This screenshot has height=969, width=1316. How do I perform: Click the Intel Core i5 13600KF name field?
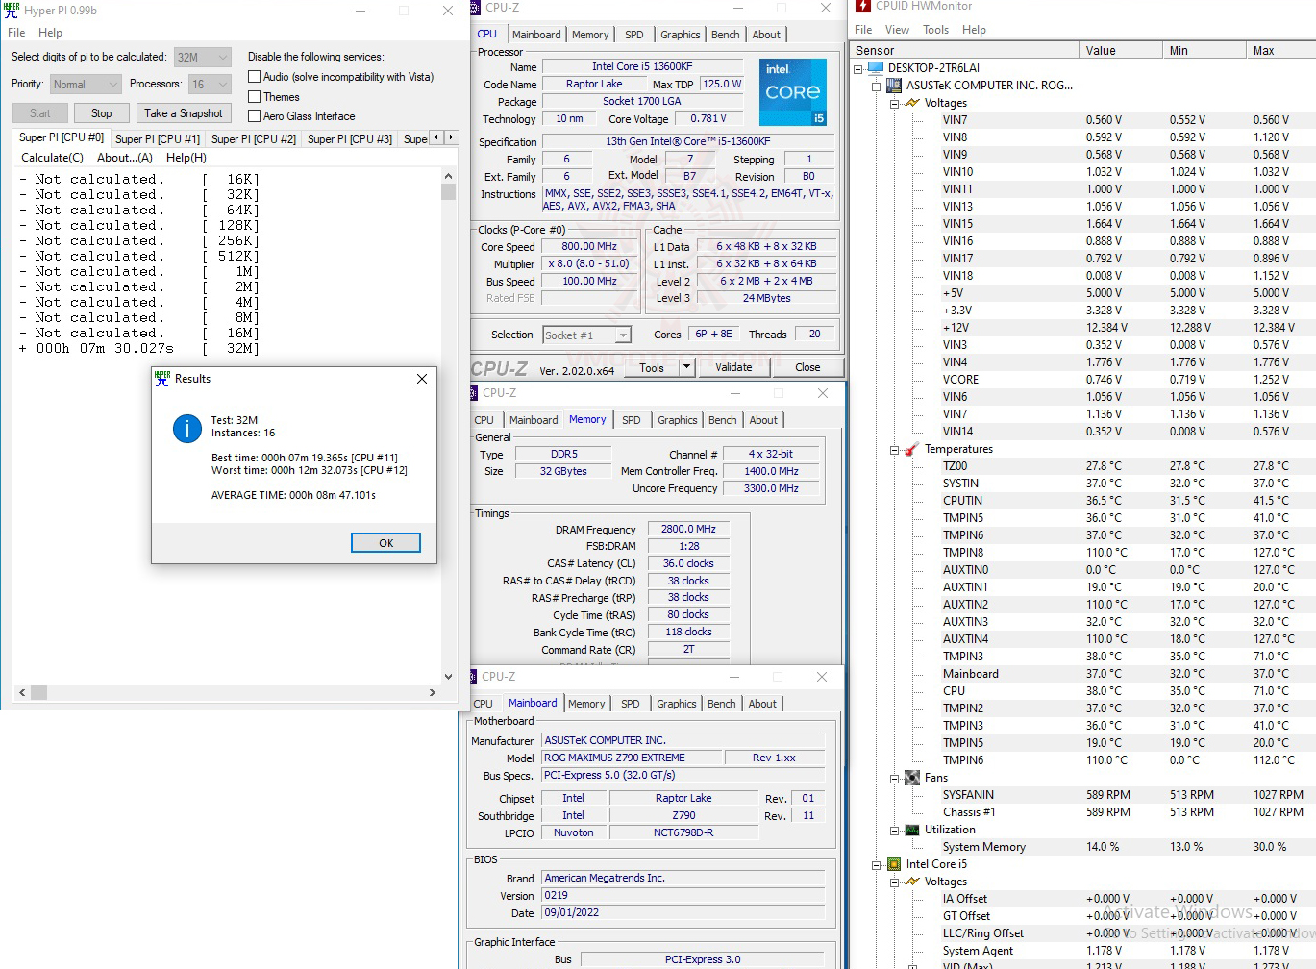[x=642, y=67]
